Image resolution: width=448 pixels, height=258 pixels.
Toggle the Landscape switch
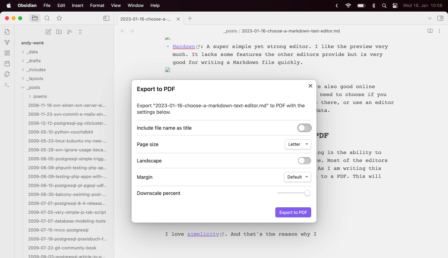coord(304,161)
